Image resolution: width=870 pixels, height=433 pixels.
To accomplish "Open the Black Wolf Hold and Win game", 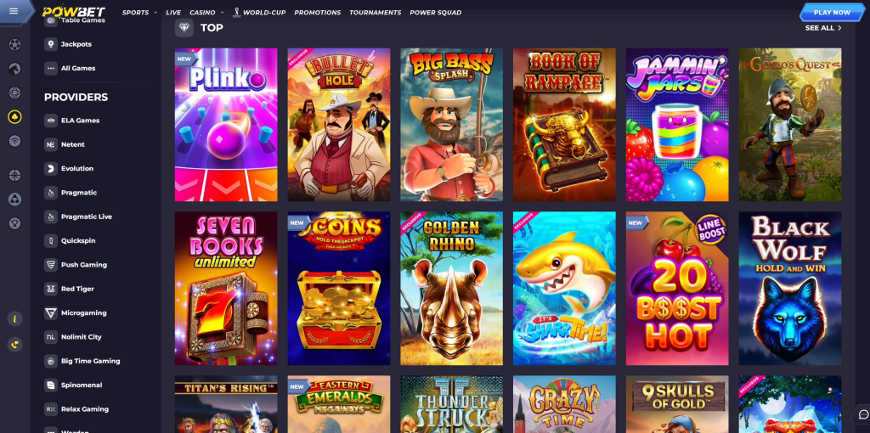I will [x=790, y=289].
